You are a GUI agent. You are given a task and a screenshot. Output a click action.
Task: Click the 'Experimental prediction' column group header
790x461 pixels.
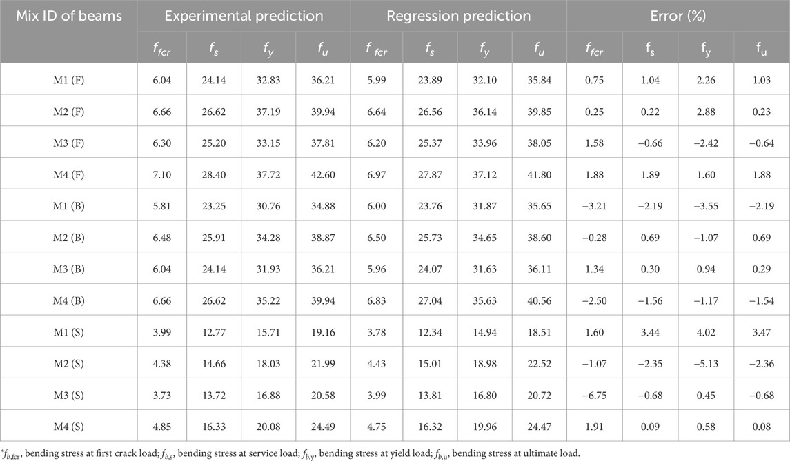click(x=244, y=16)
